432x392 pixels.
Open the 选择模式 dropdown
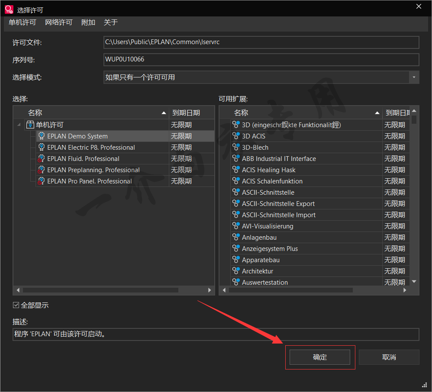click(x=414, y=77)
